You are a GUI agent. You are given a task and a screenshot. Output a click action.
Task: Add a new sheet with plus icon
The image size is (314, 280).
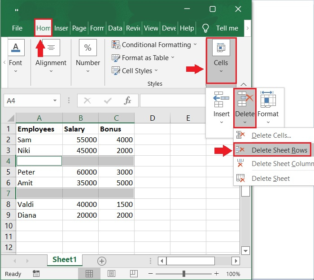pyautogui.click(x=102, y=261)
